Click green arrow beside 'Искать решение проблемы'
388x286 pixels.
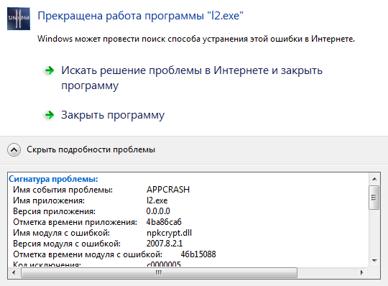[x=50, y=70]
